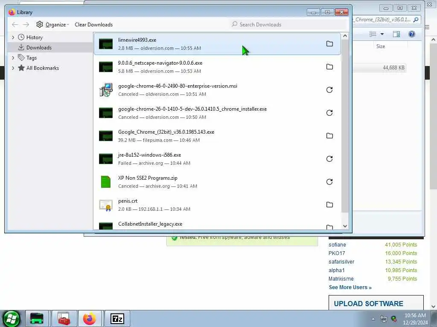
Task: Retry failed jre-8u152-windows-i586.exe download
Action: (x=329, y=159)
